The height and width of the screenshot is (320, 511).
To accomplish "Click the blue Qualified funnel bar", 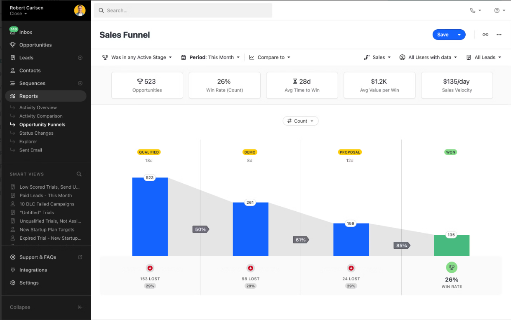I will [150, 218].
